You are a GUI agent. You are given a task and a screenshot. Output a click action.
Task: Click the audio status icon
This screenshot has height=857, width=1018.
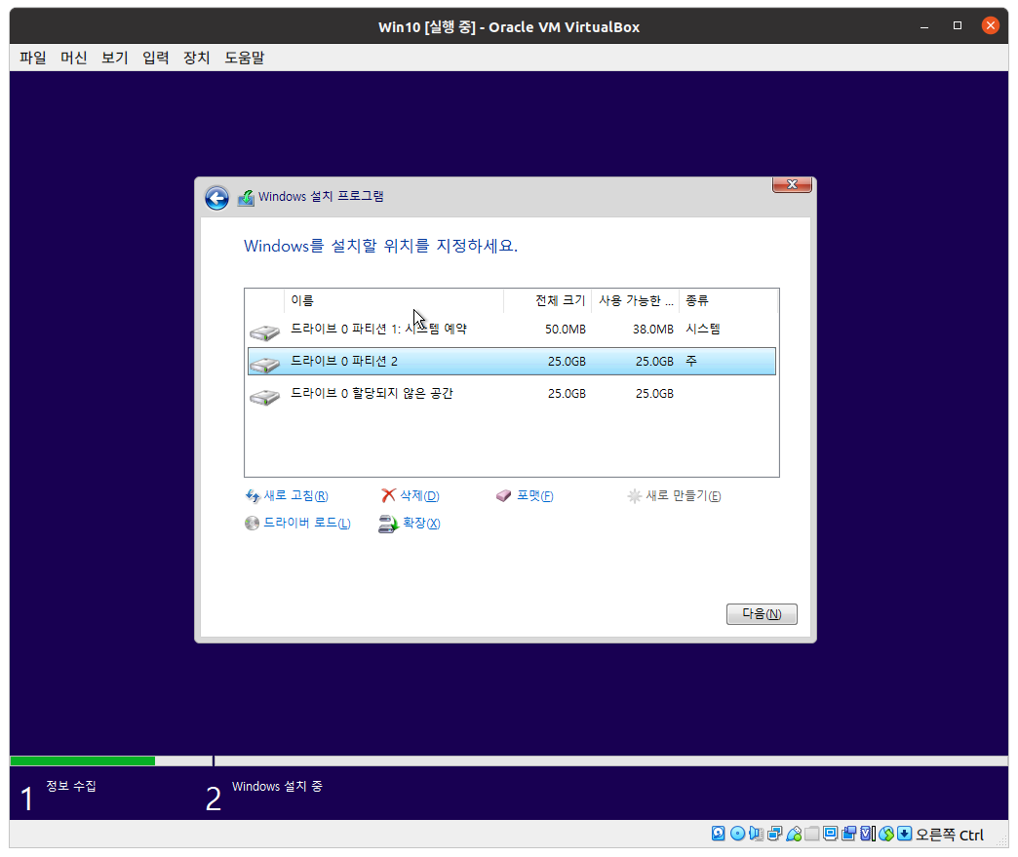click(x=756, y=834)
